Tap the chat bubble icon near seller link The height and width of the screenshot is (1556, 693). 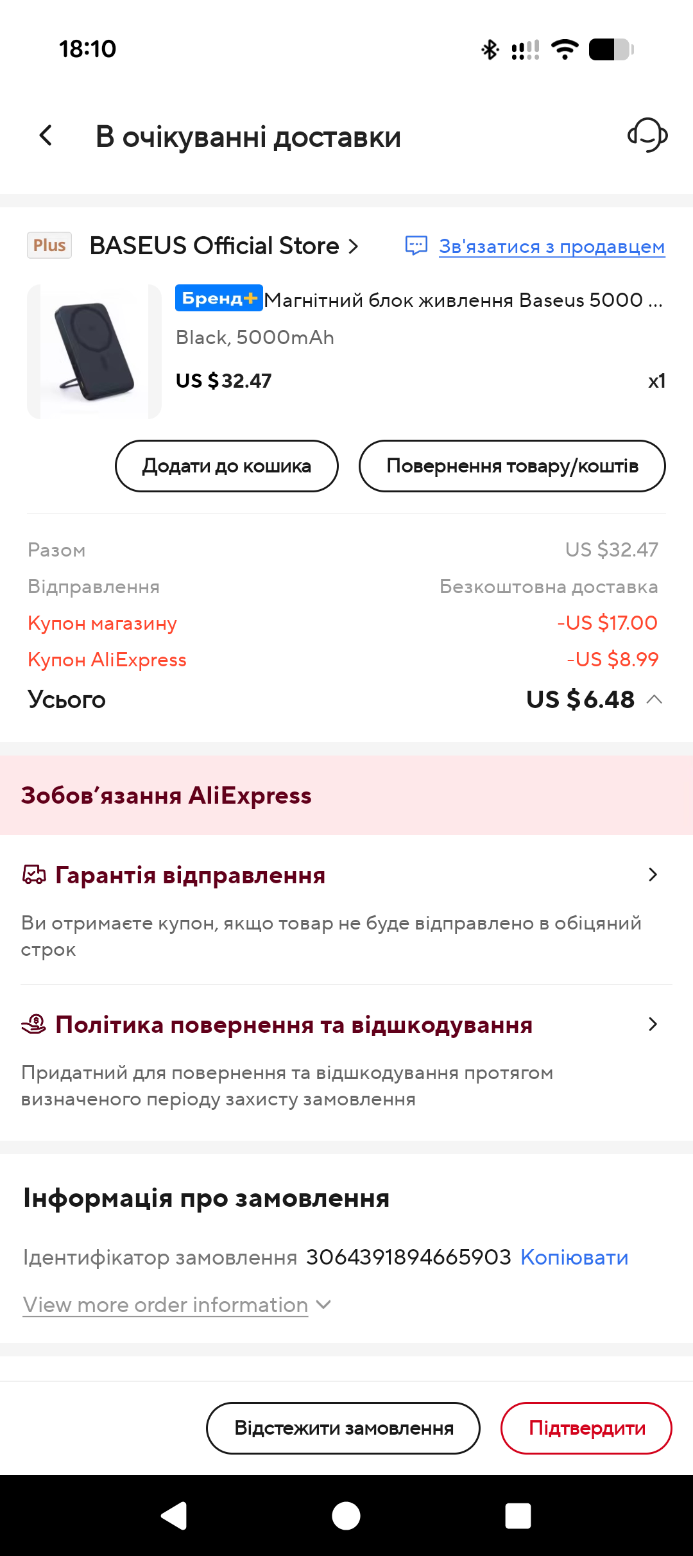(x=416, y=246)
